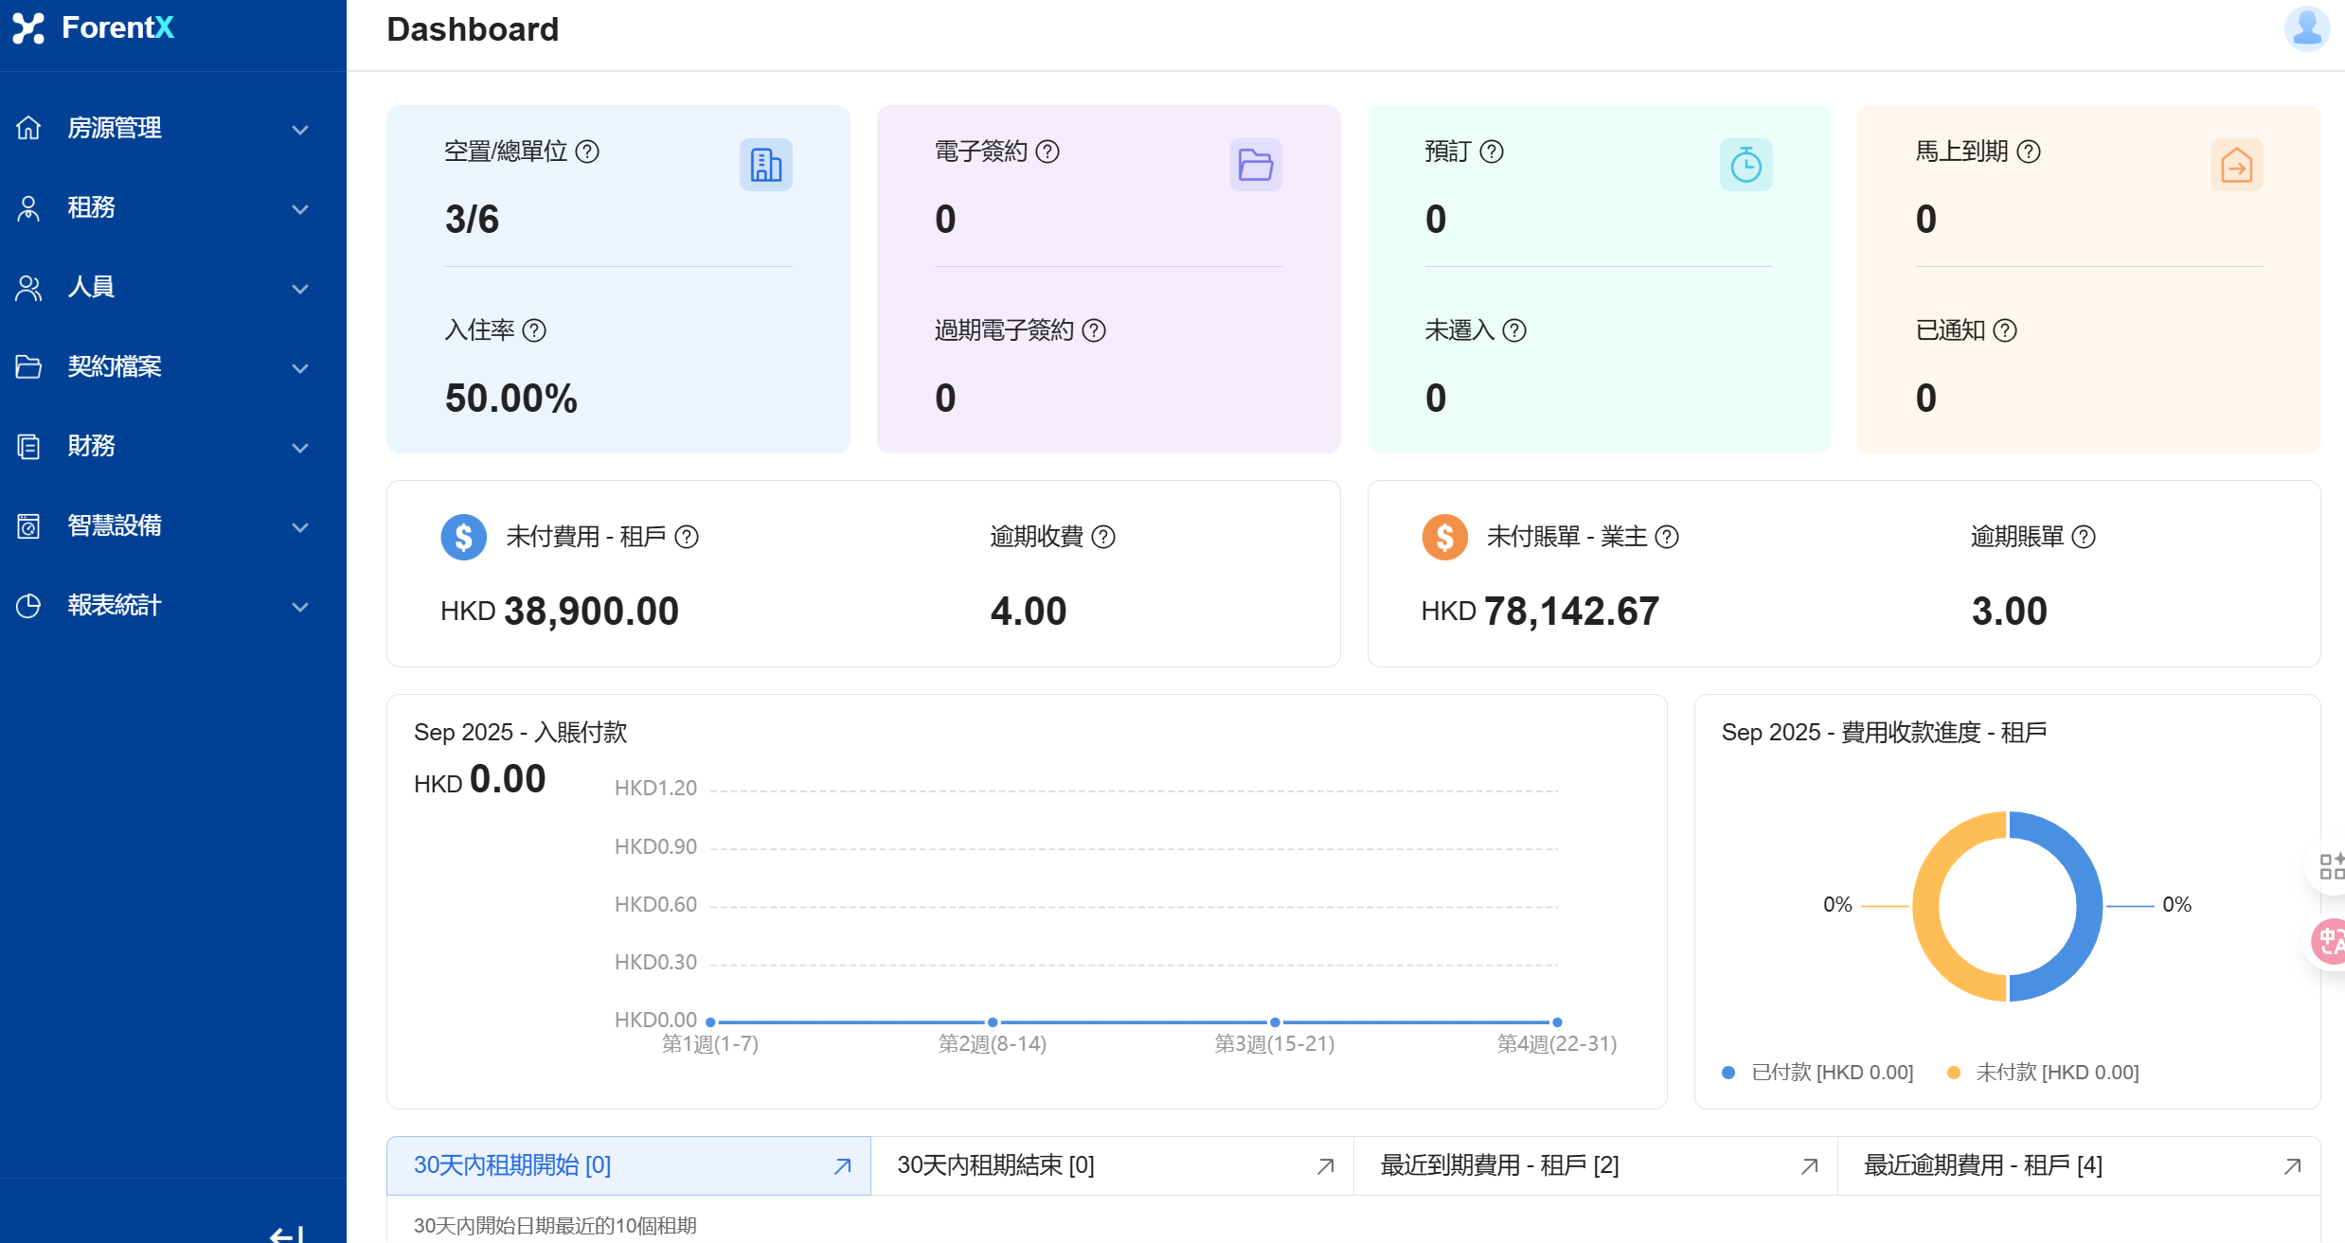Click the 第2週(8-14) data point on chart
This screenshot has width=2345, height=1243.
(x=992, y=1022)
